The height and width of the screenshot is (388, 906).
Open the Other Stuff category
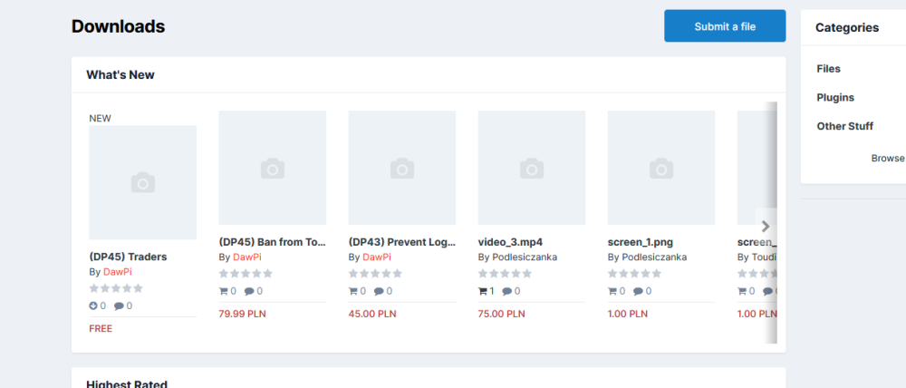(844, 126)
